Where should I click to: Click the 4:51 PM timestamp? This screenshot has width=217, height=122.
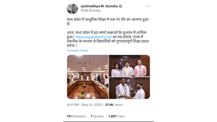[73, 105]
